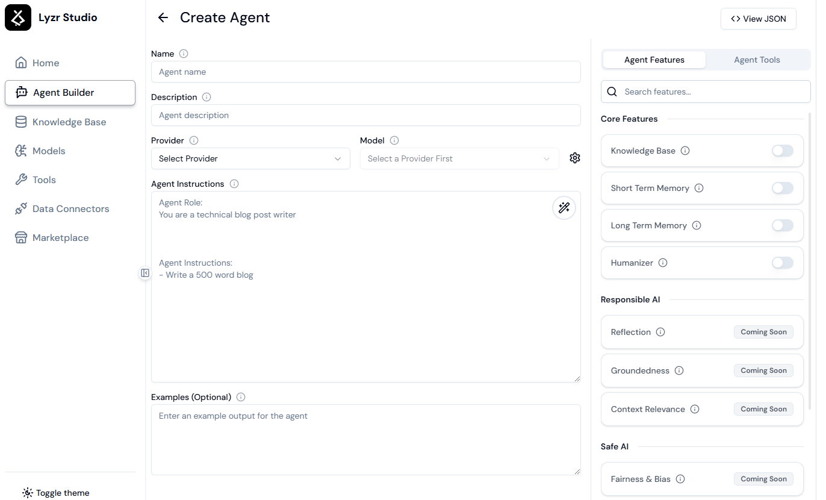This screenshot has height=500, width=826.
Task: Enable the Humanizer feature
Action: (x=782, y=263)
